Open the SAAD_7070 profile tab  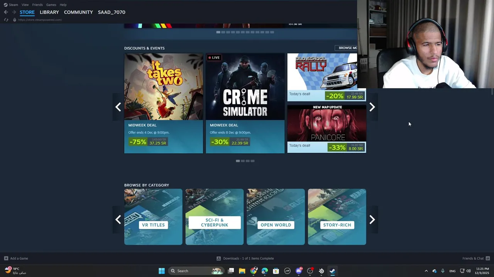tap(112, 12)
